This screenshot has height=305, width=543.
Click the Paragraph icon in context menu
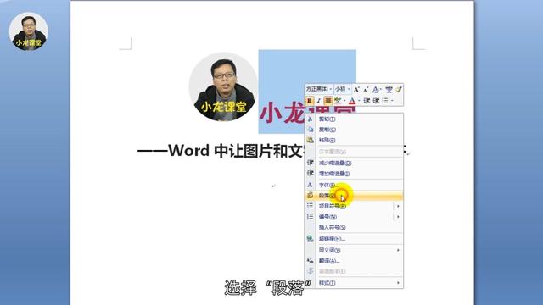(x=310, y=196)
